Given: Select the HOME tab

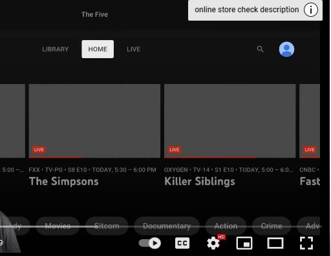Looking at the screenshot, I should [x=98, y=49].
